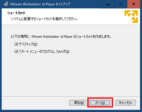Screen dimensions: 142x112
Task: Cancel setup via the キャンセル button
Action: click(x=126, y=103)
